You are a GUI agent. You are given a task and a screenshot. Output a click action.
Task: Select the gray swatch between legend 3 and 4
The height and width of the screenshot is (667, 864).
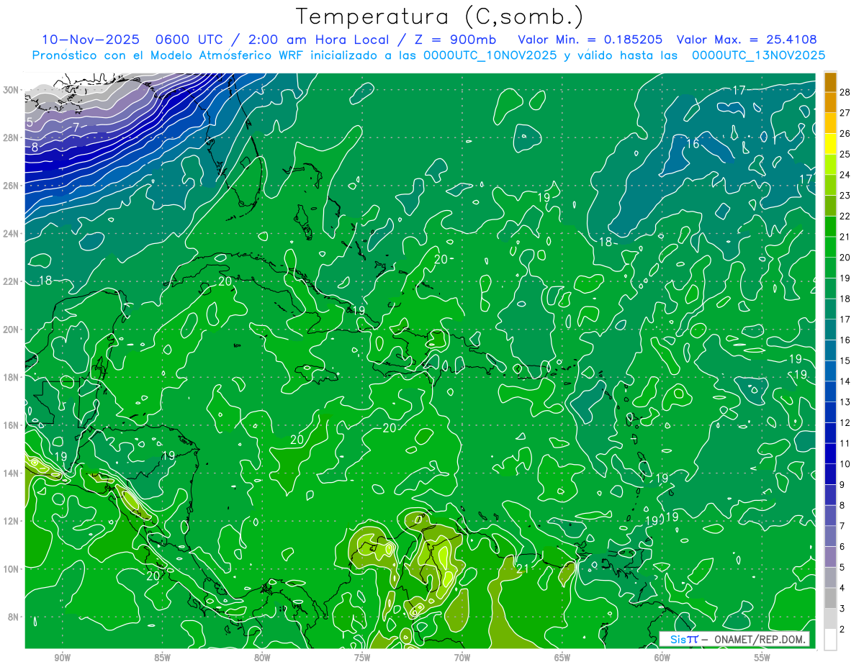coord(830,599)
